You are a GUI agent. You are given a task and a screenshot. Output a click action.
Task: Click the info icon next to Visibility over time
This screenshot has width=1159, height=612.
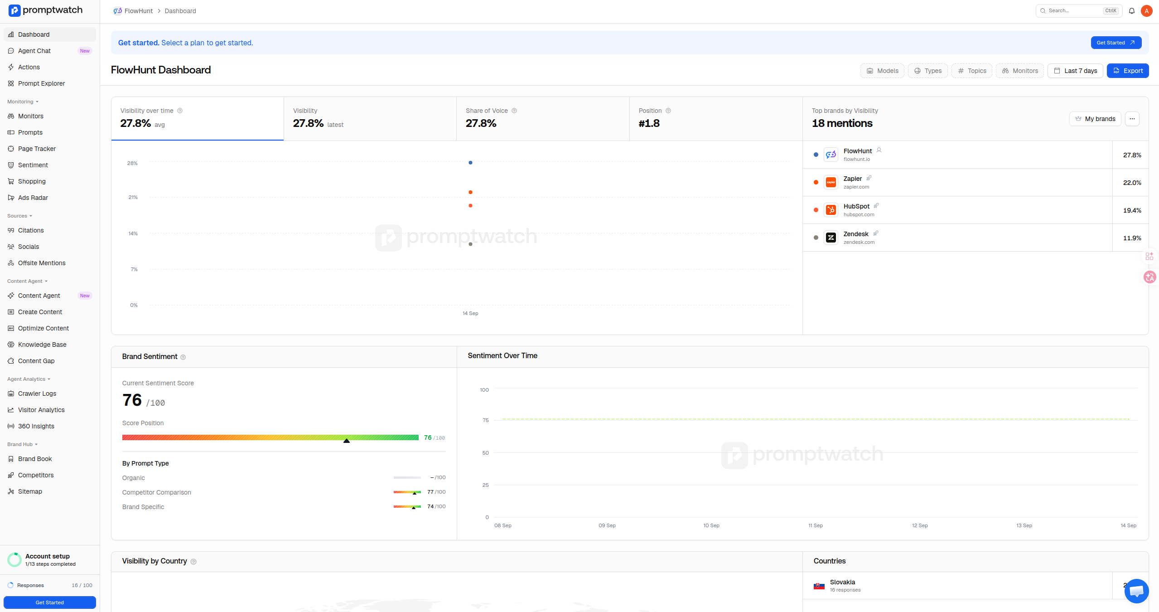tap(180, 111)
